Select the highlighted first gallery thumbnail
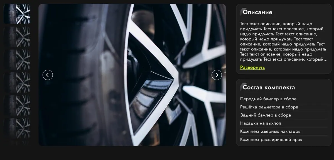 point(17,14)
